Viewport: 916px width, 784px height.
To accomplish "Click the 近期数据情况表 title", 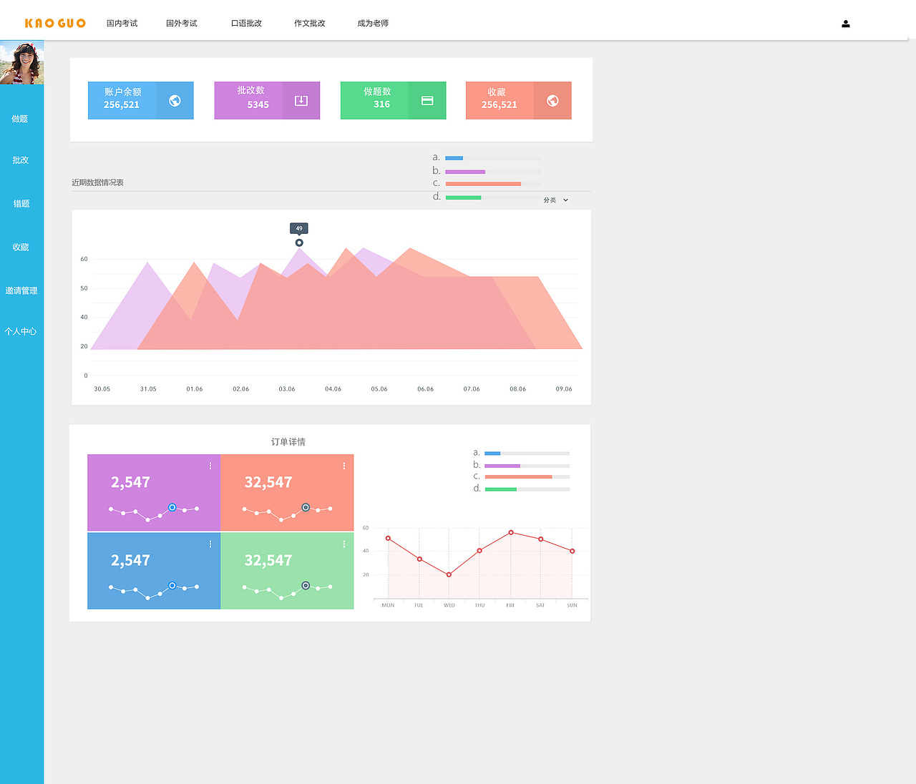I will tap(97, 182).
